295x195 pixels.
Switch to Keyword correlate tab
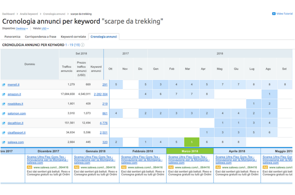click(73, 36)
